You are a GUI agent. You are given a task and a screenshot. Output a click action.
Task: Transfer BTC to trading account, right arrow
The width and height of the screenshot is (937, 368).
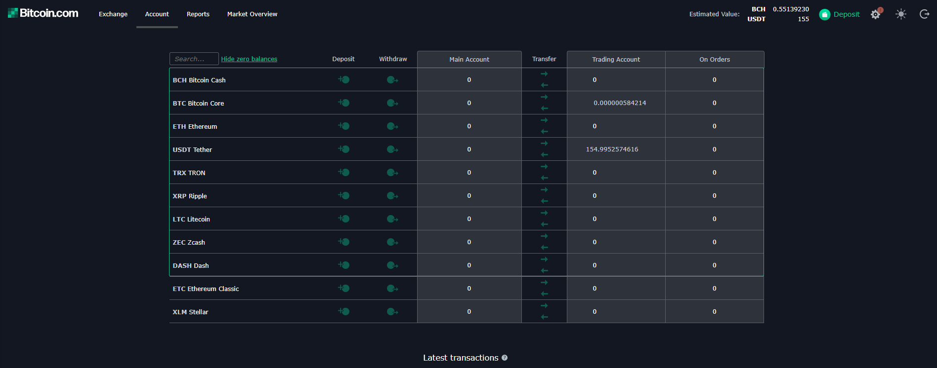point(544,97)
